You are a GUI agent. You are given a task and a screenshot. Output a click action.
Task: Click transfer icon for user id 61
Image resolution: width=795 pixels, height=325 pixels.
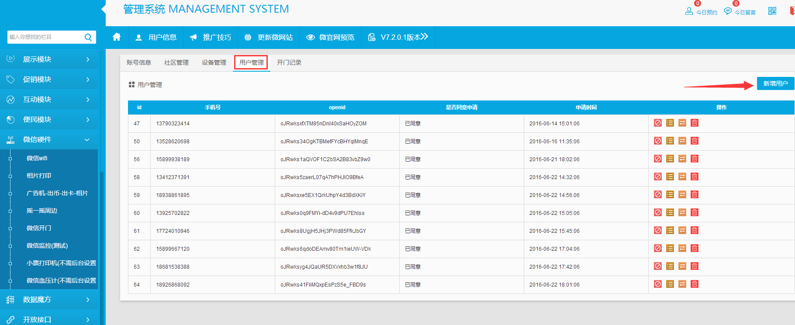click(682, 230)
